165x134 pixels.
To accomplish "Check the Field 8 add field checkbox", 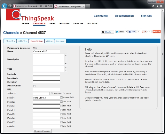I will click(x=61, y=126).
